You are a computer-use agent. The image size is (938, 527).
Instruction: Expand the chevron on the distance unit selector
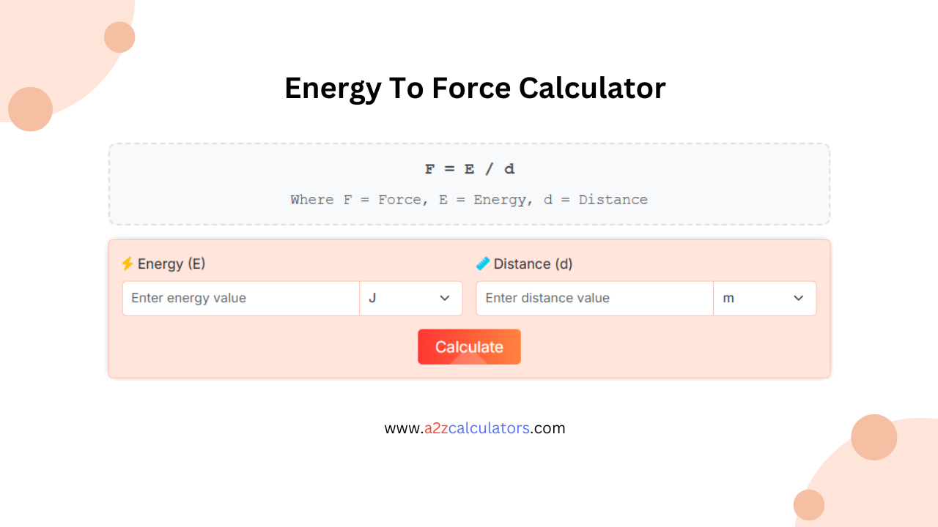[799, 298]
